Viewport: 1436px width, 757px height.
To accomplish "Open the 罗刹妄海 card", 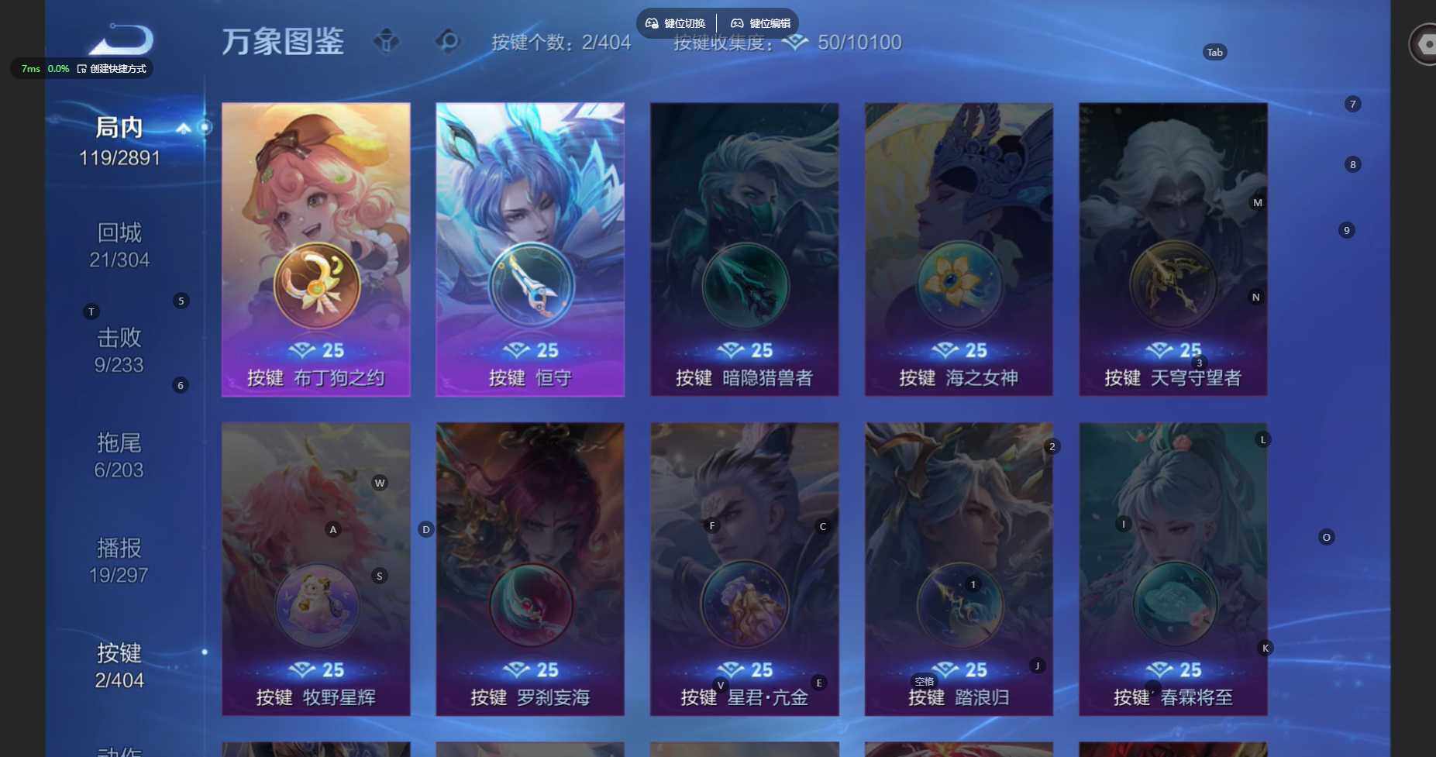I will (530, 569).
